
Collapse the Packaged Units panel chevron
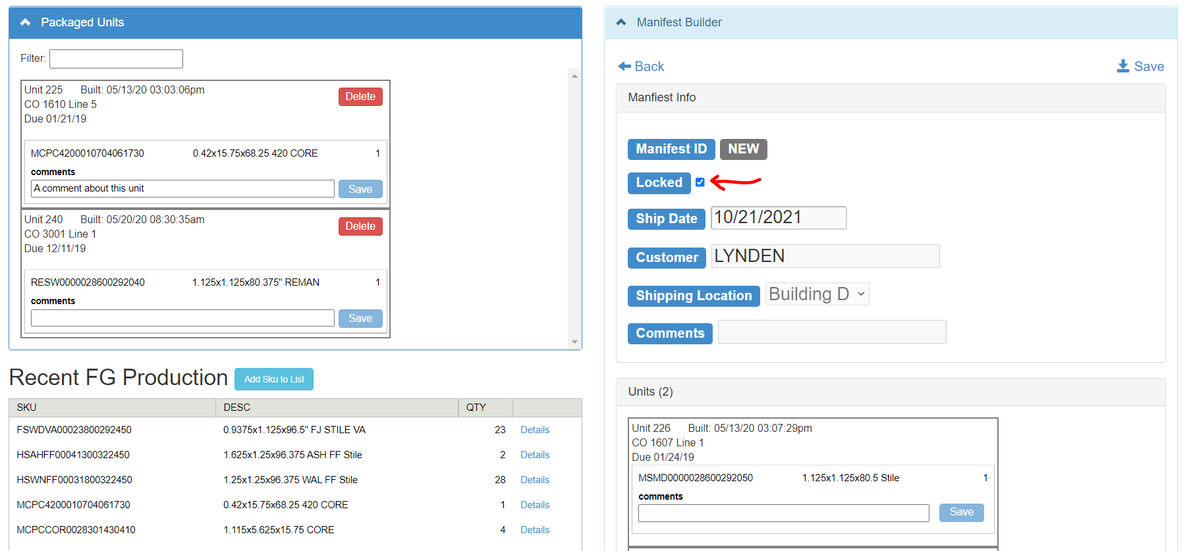pyautogui.click(x=26, y=22)
